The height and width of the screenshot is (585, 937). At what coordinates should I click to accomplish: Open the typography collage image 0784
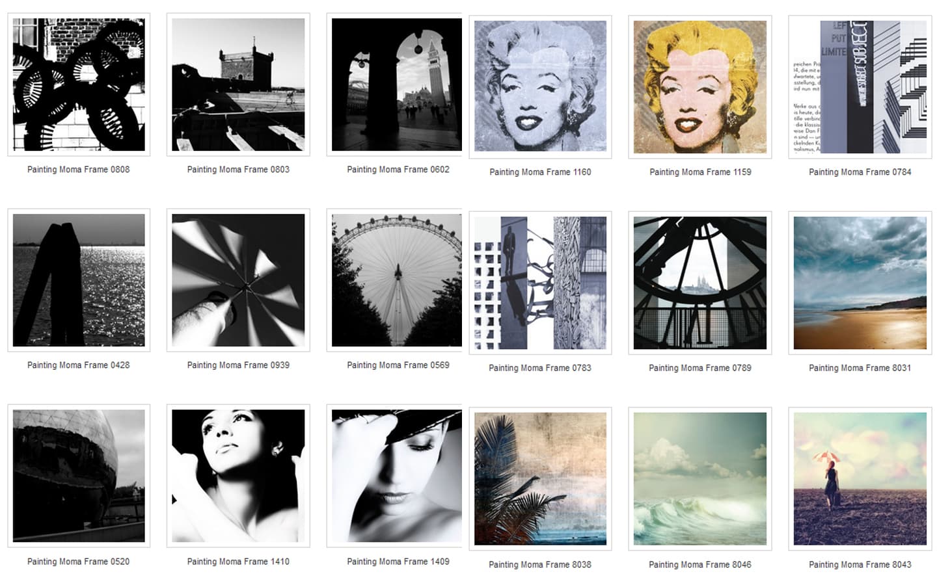[x=860, y=86]
